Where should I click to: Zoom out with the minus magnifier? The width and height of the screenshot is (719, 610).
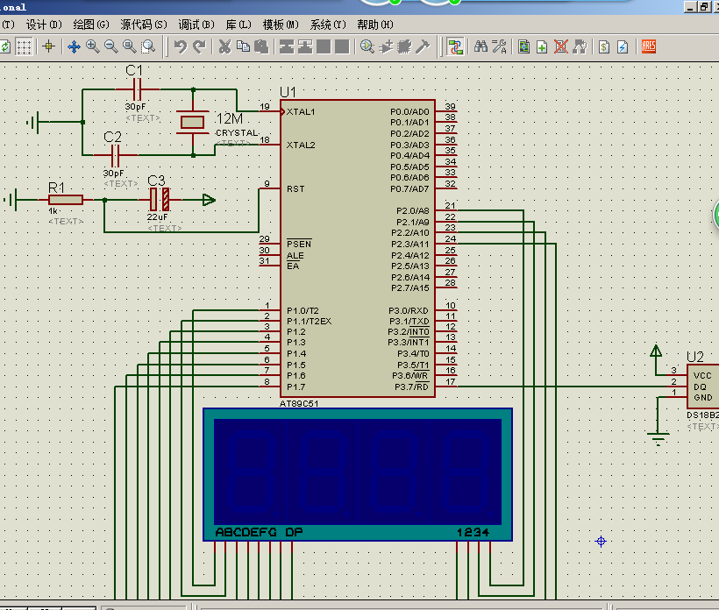point(111,46)
